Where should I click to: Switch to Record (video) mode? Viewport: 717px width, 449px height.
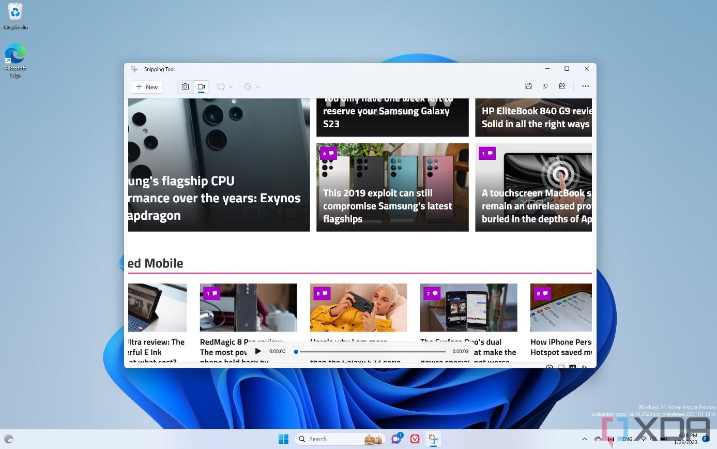tap(201, 87)
